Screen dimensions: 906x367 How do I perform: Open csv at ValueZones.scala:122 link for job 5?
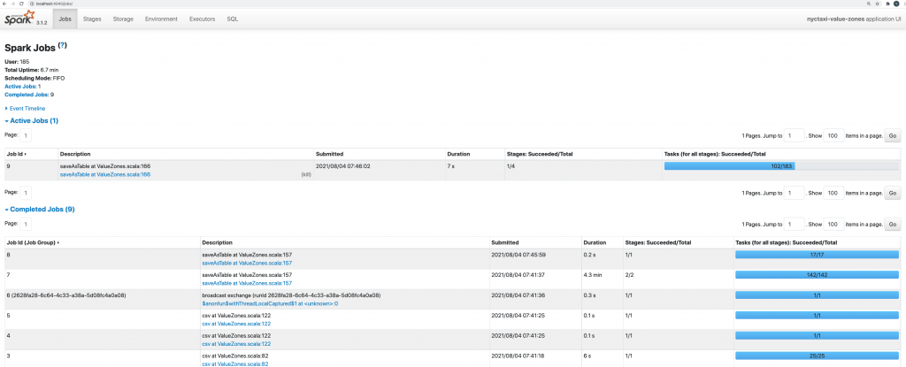pos(236,324)
